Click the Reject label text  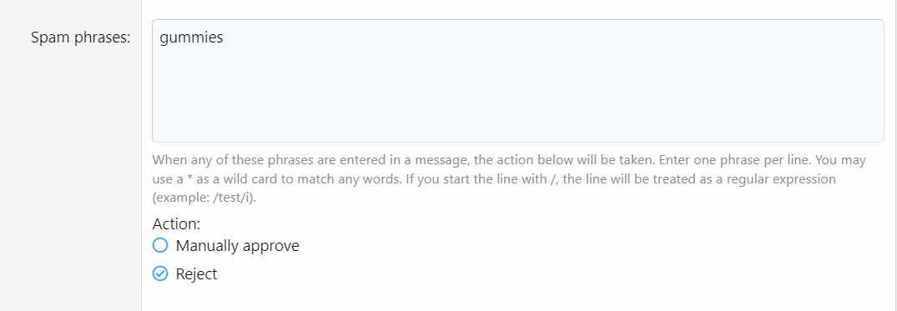[196, 273]
